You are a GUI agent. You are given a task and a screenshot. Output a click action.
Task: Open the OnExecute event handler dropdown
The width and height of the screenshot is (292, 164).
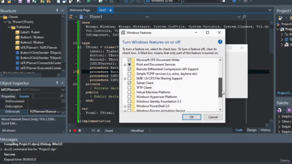point(58,112)
